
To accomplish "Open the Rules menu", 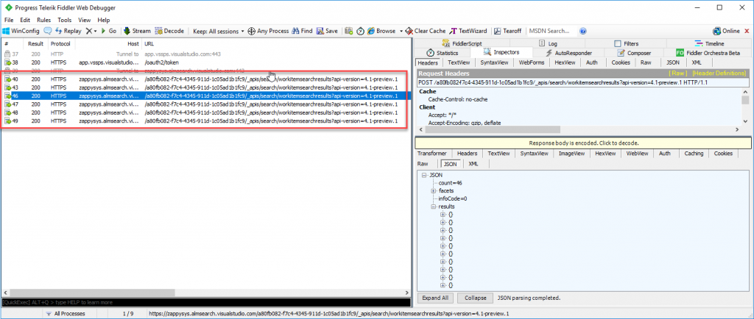I will (x=43, y=20).
